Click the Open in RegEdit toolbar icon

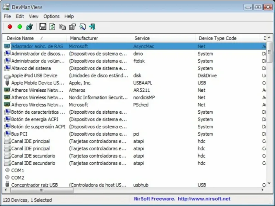click(30, 26)
